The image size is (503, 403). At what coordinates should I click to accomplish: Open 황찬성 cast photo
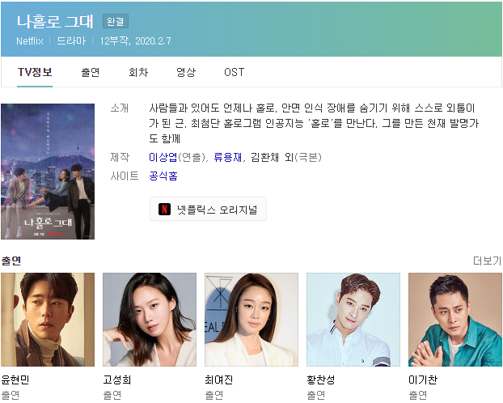pos(353,320)
